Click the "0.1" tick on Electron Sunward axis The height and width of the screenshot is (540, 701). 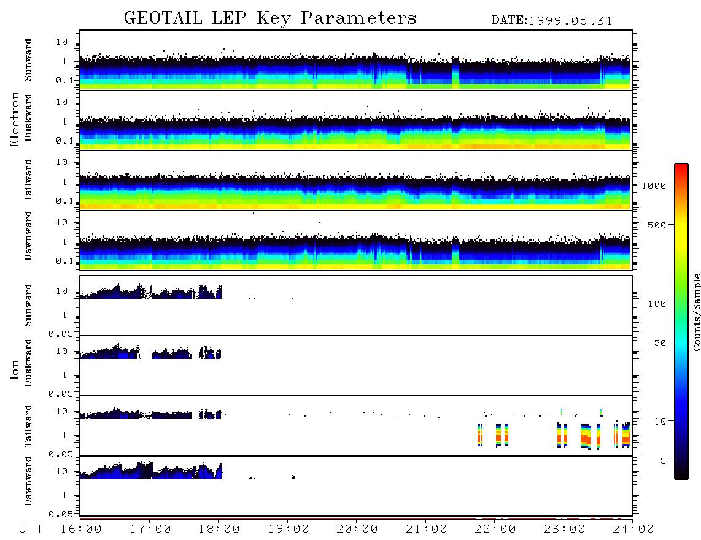(64, 80)
